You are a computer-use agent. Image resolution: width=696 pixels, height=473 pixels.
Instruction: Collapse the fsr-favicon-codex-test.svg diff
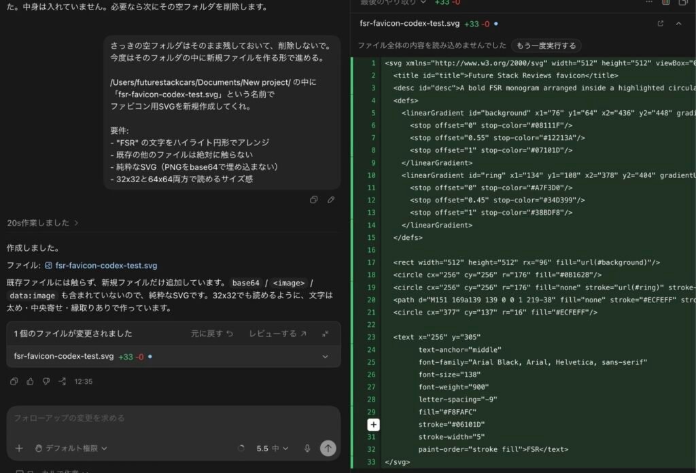click(x=679, y=24)
